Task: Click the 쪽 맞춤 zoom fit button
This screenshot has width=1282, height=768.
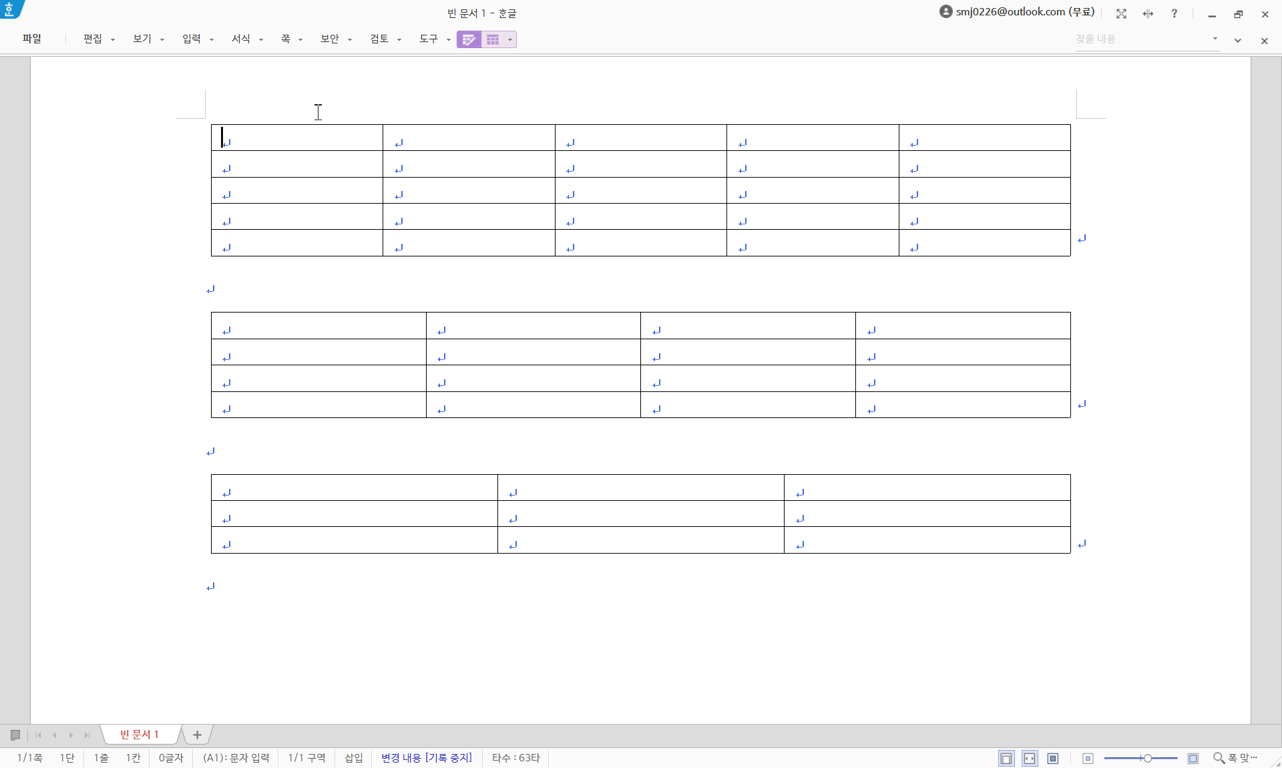Action: 1236,757
